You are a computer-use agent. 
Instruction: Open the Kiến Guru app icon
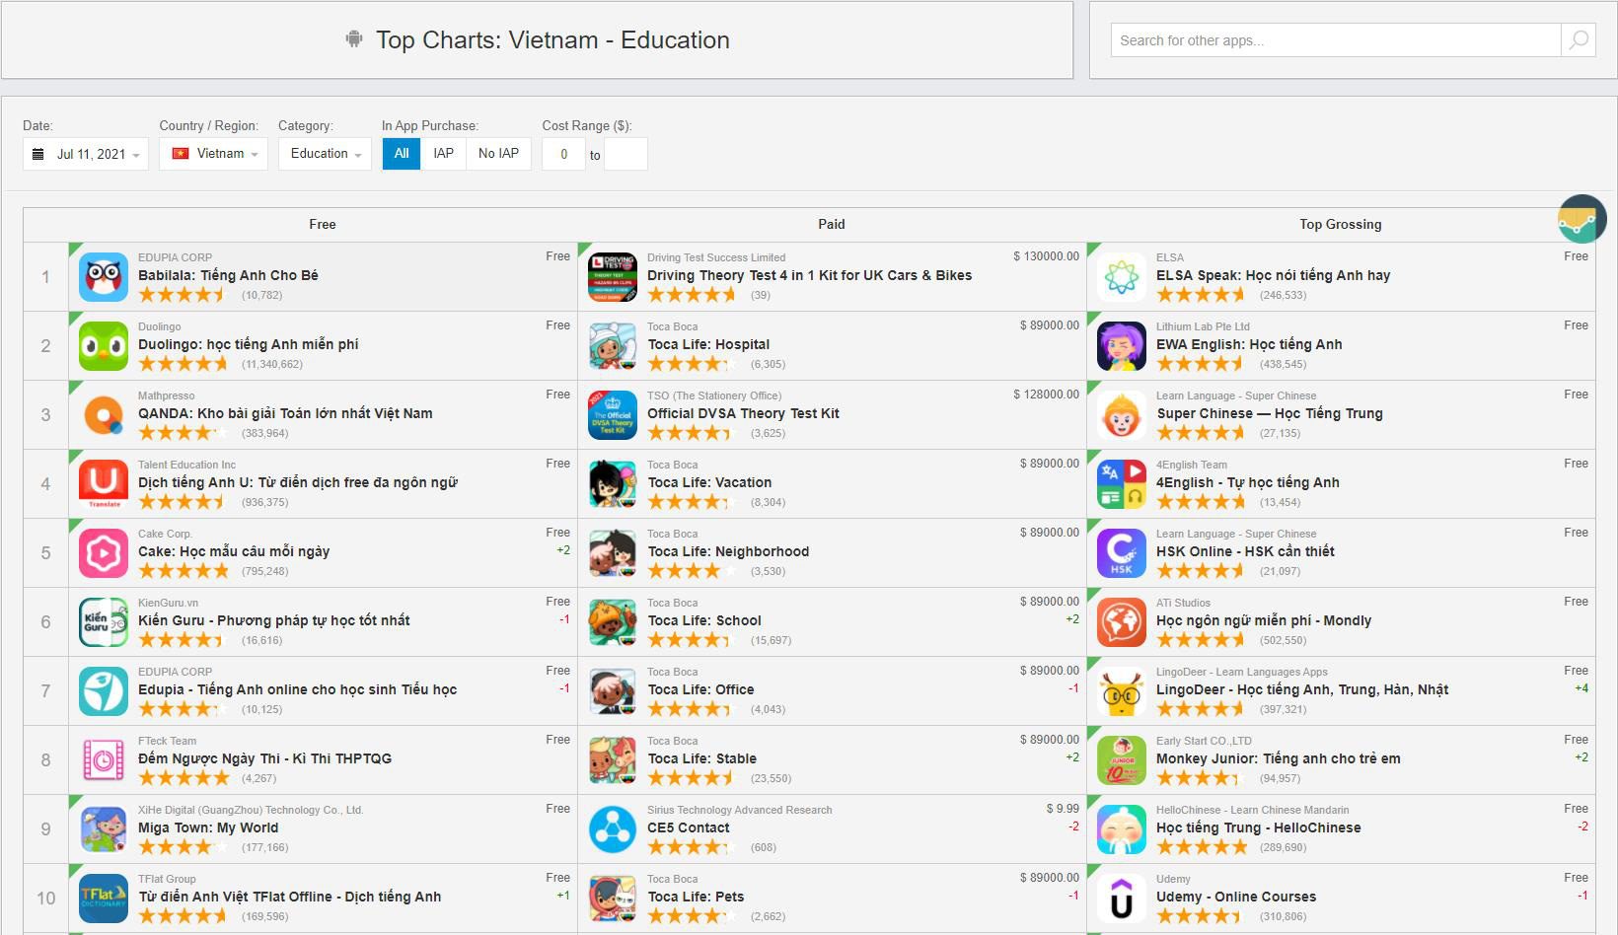(x=104, y=622)
